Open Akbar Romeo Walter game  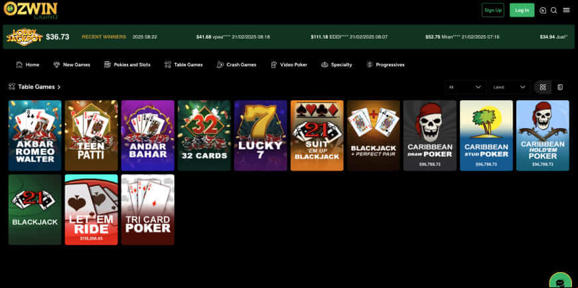[x=35, y=135]
